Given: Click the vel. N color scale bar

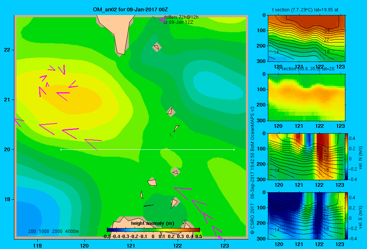Looking at the screenshot, I should [x=346, y=156].
